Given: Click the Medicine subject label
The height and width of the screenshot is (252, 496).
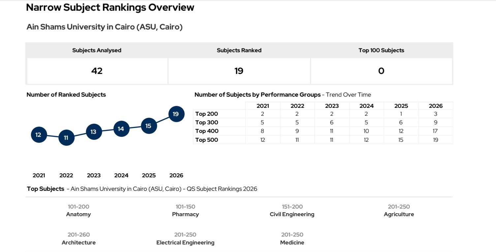Looking at the screenshot, I should click(x=292, y=243).
